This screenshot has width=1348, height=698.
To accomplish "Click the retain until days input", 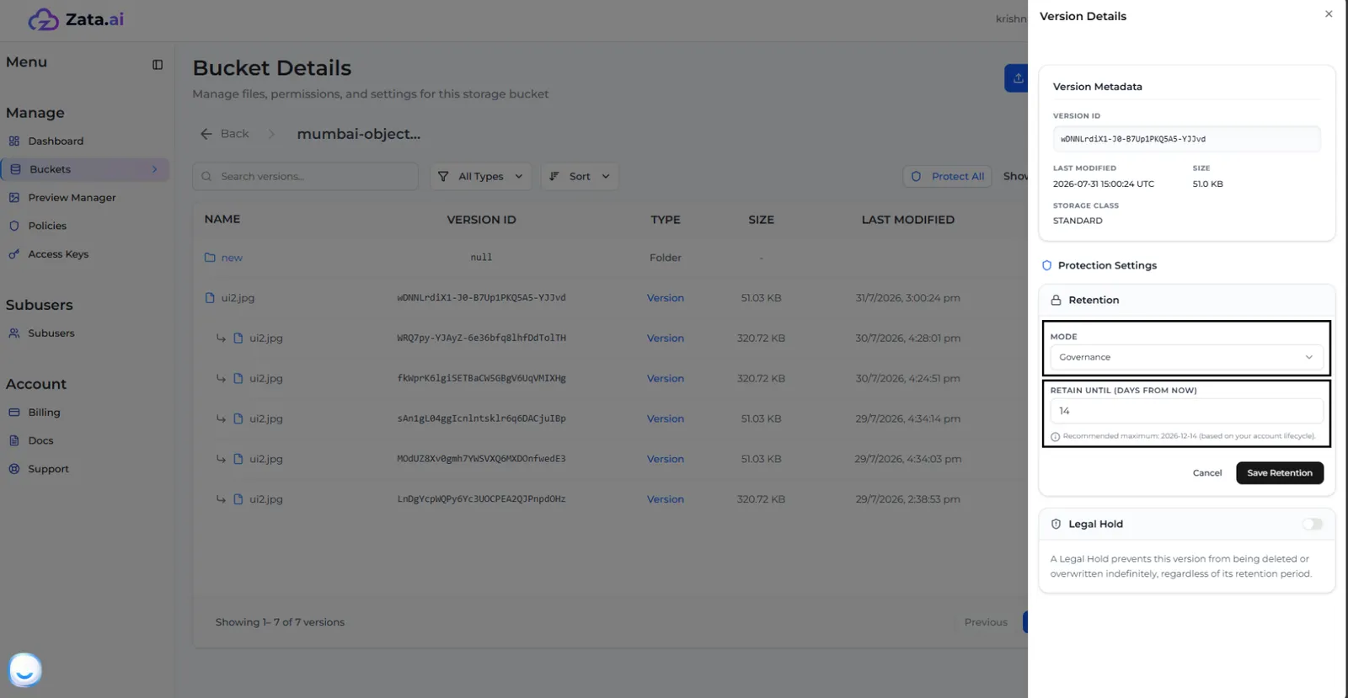I will [1185, 411].
